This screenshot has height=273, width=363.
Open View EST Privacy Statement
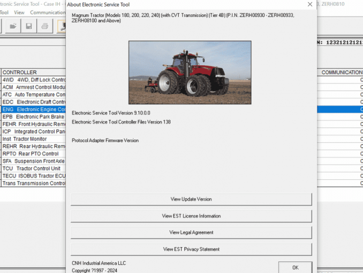[x=191, y=249]
